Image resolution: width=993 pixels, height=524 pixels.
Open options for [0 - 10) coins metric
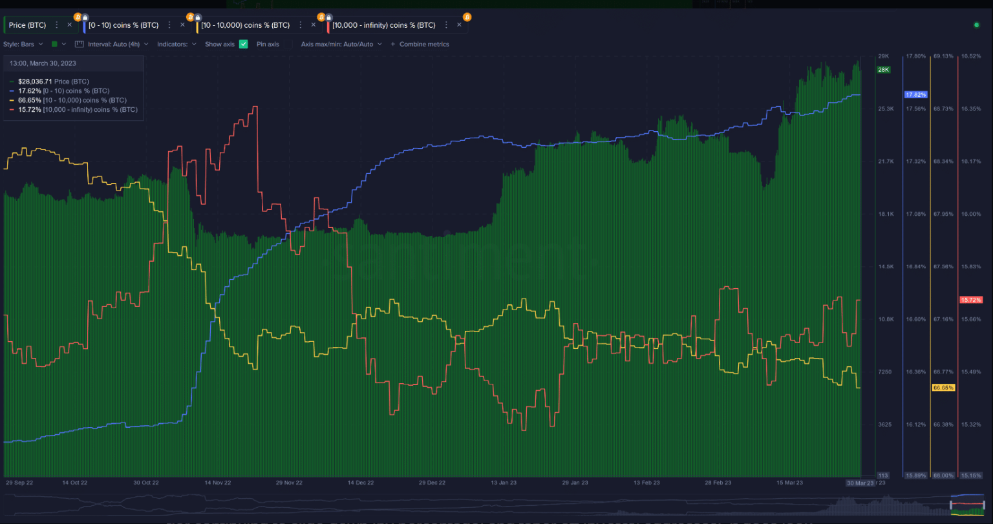(x=169, y=25)
